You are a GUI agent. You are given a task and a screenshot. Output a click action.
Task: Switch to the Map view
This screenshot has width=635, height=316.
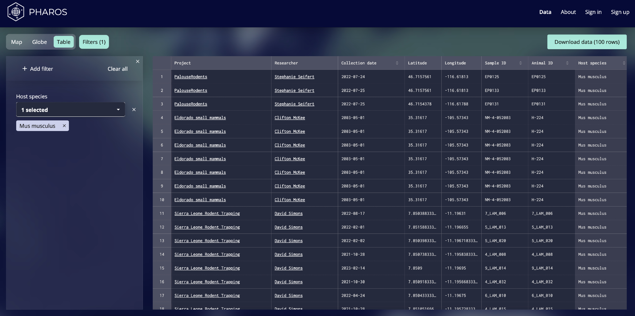click(17, 42)
